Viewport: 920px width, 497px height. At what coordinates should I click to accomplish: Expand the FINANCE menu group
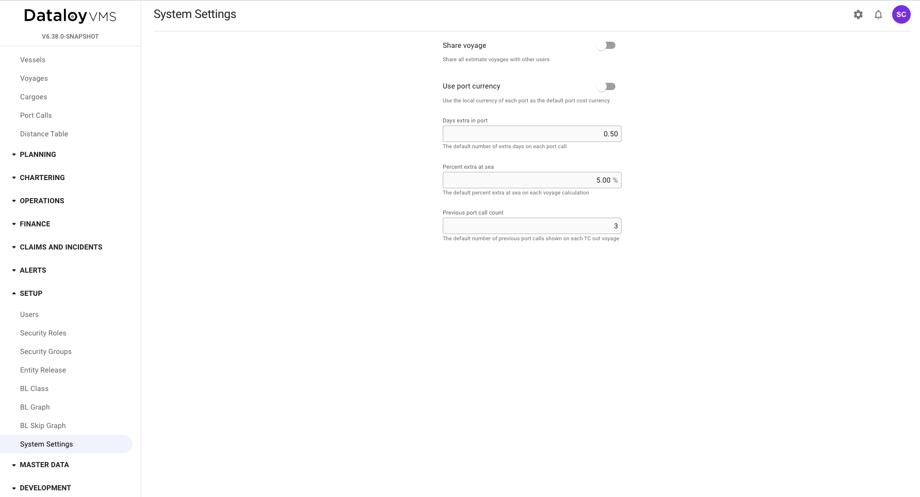(x=35, y=224)
